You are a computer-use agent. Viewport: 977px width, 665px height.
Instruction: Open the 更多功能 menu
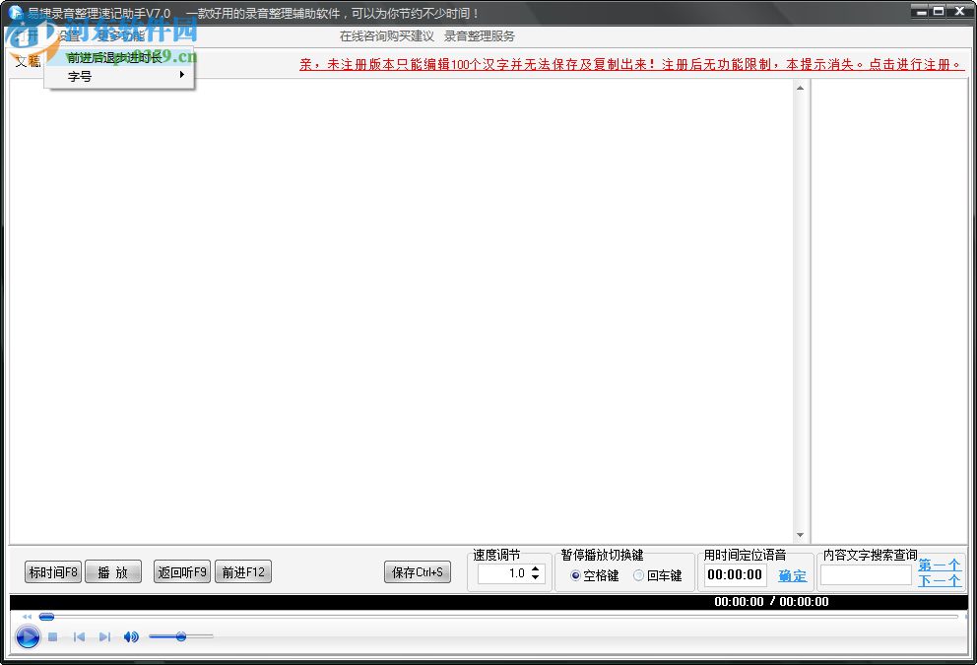(120, 35)
